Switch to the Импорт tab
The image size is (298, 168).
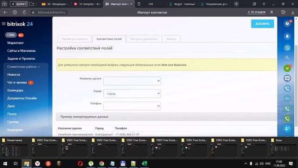click(171, 39)
